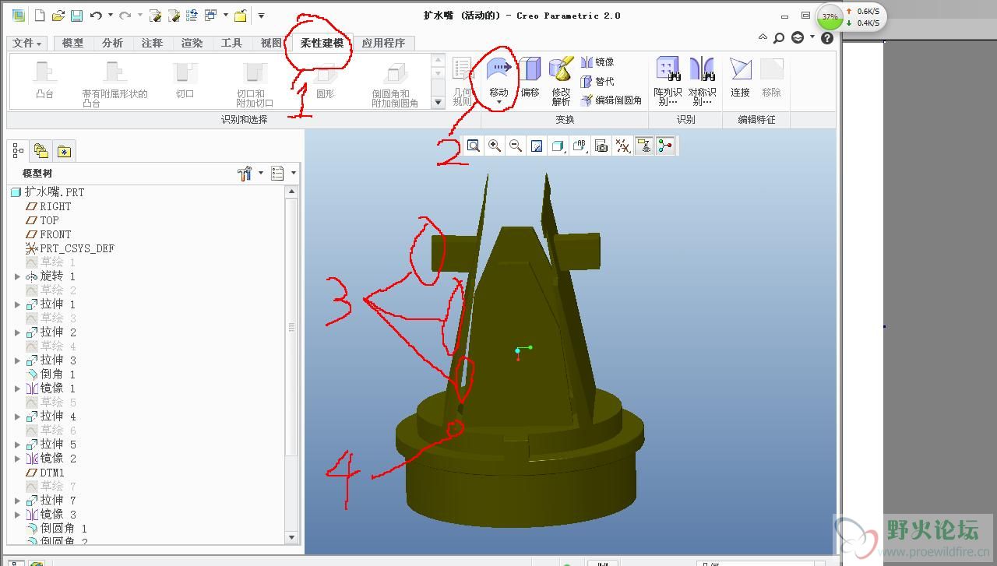Switch to the 视图 (View) tab
This screenshot has width=997, height=566.
[271, 44]
